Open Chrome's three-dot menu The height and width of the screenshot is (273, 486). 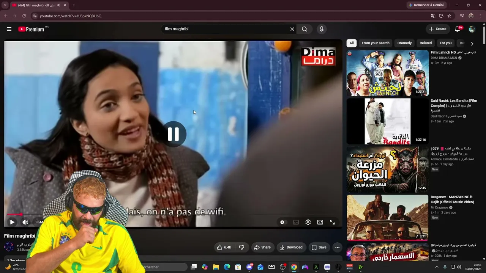pos(480,16)
